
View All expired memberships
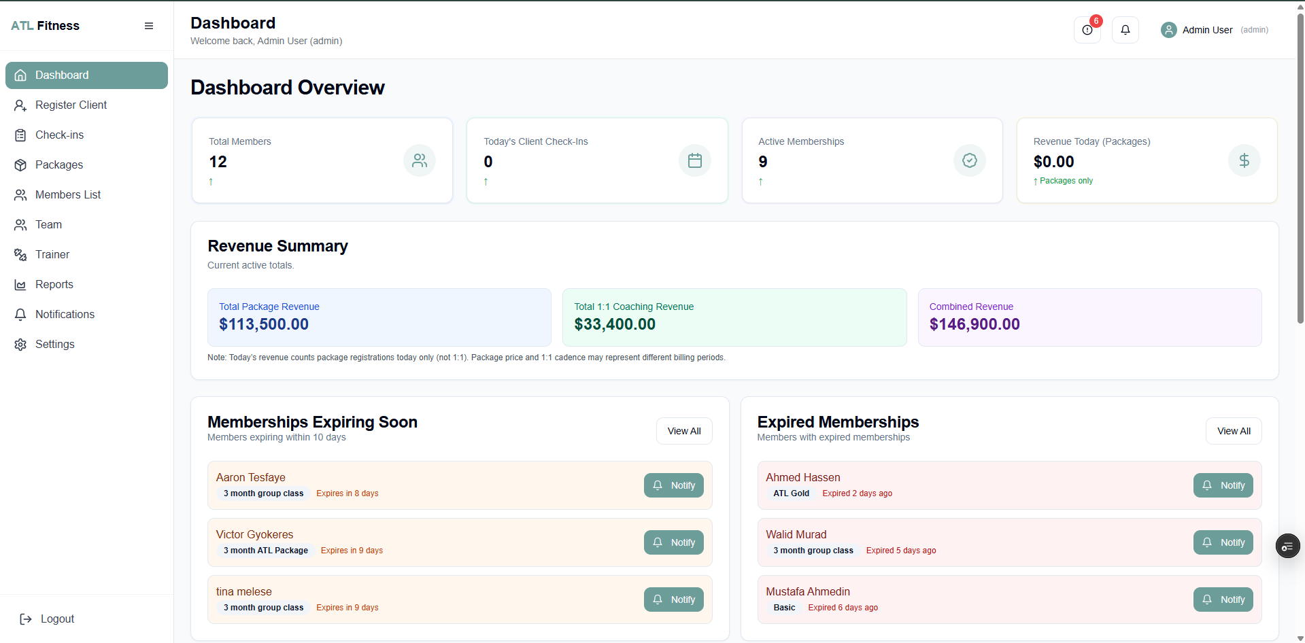(x=1234, y=431)
